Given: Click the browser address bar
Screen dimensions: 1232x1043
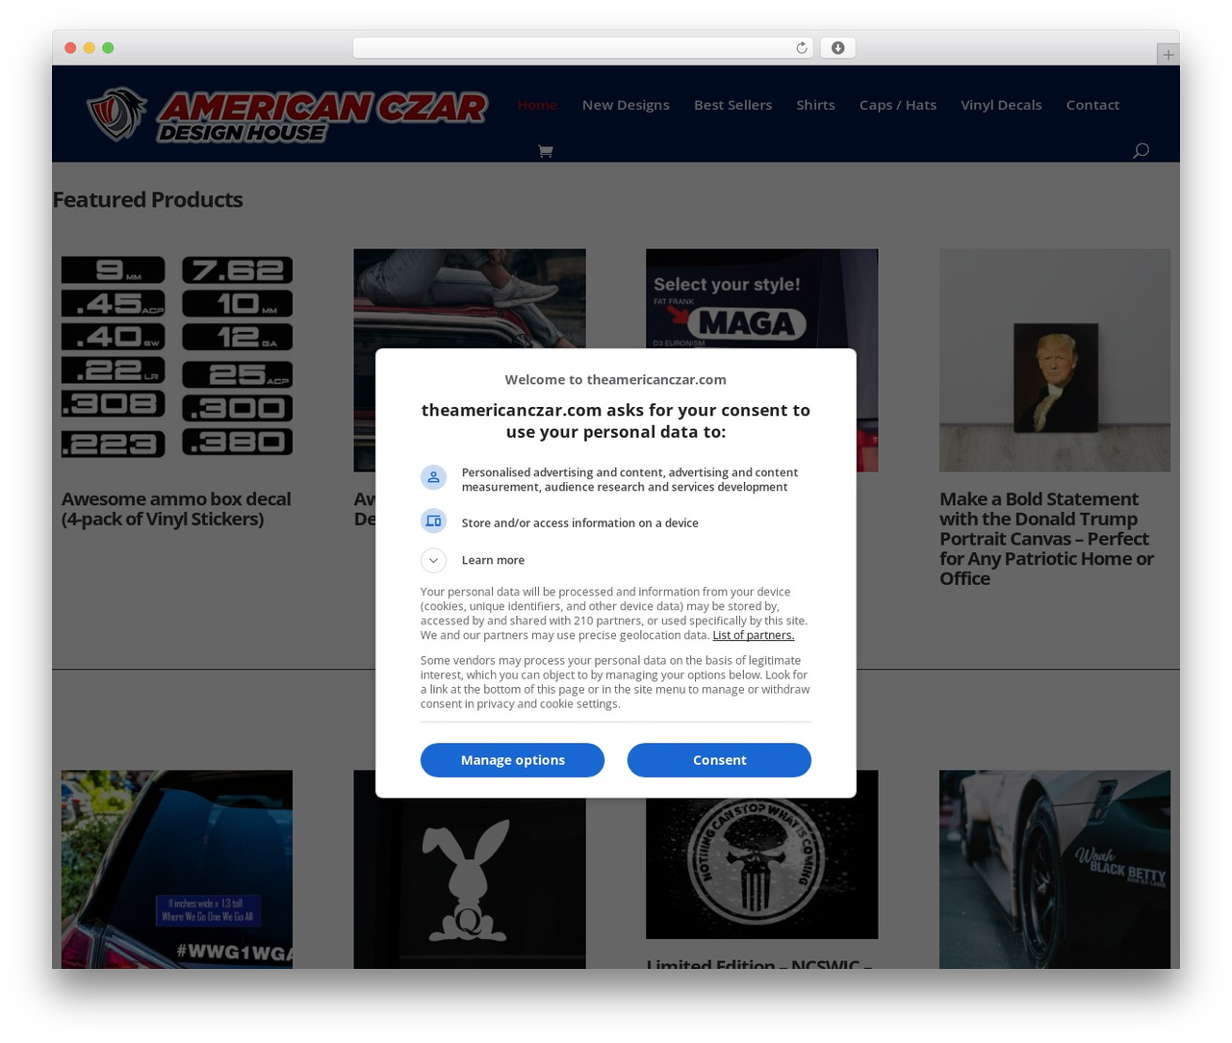Looking at the screenshot, I should click(x=582, y=48).
